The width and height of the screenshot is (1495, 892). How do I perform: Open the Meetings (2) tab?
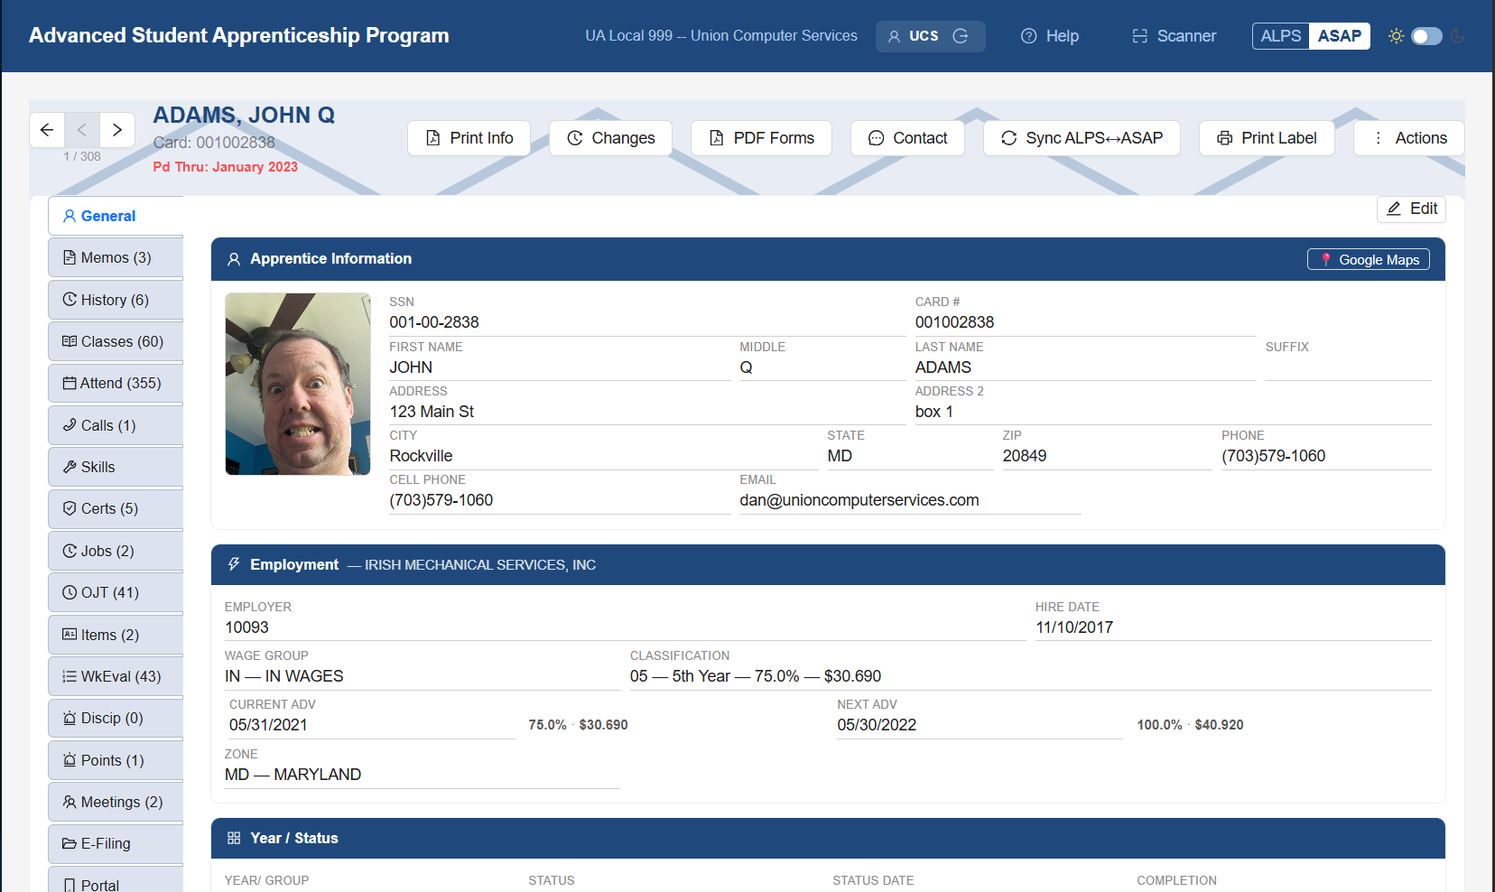click(116, 802)
